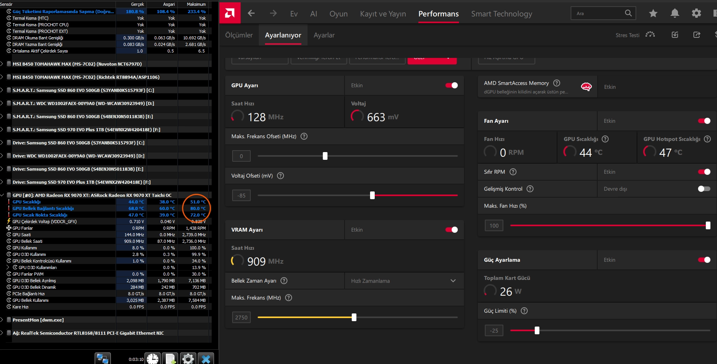Viewport: 717px width, 364px height.
Task: Turn off the Sıfır RPM toggle
Action: [x=704, y=172]
